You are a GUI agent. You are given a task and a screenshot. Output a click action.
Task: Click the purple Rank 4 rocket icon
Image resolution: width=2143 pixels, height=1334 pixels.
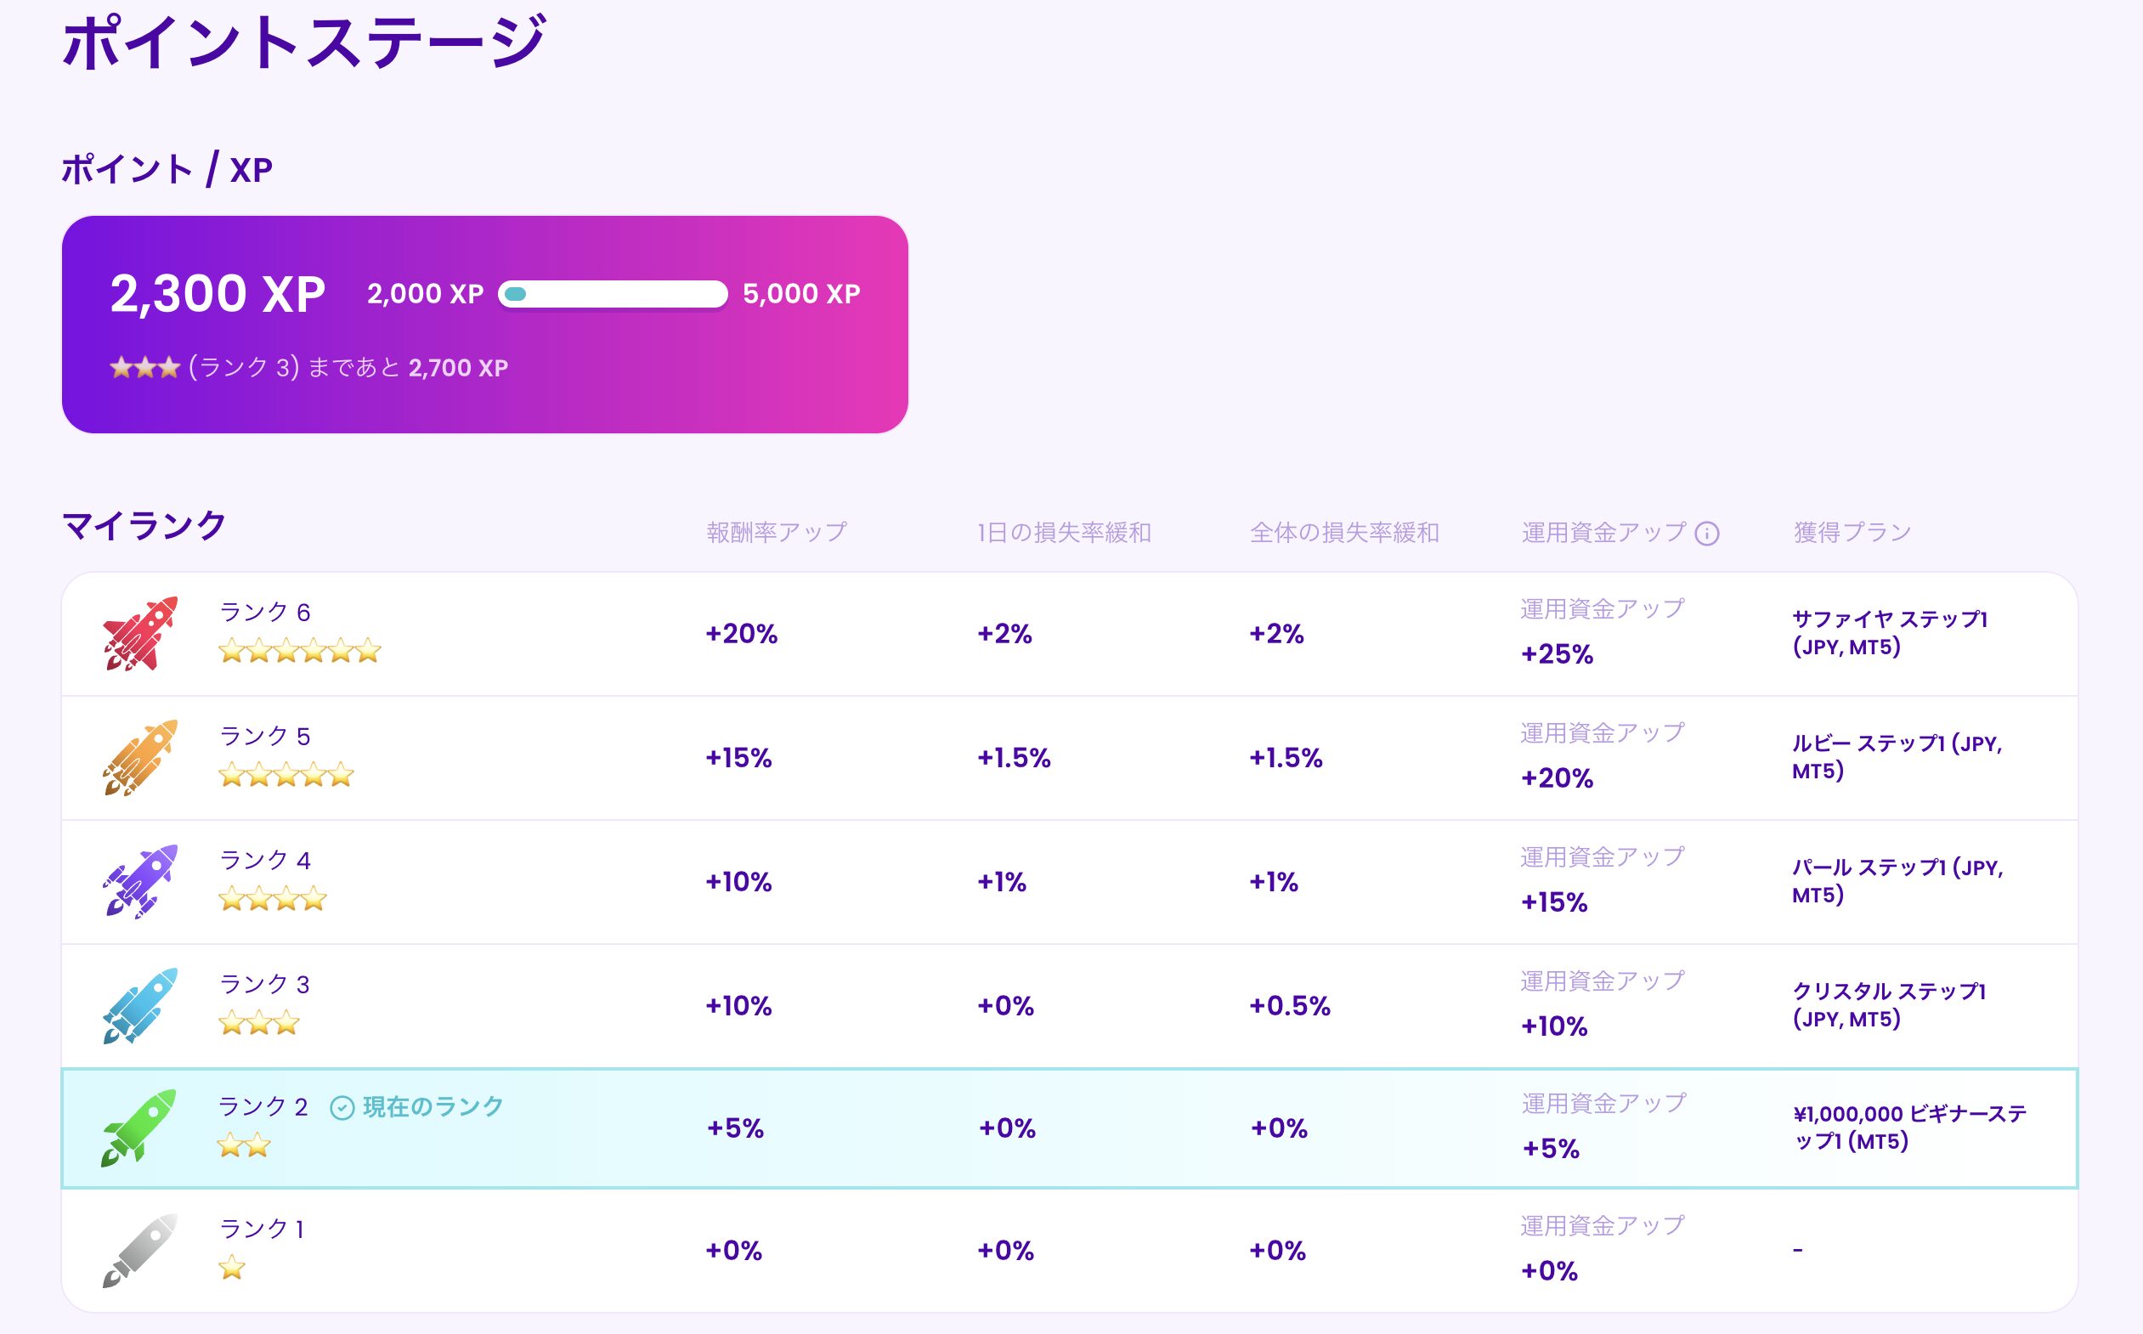pos(140,881)
